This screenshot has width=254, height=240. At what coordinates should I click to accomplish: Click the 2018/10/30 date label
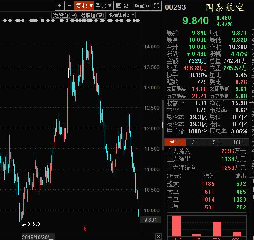pos(38,237)
